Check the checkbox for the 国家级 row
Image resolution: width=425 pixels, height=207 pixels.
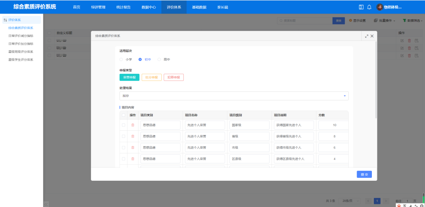124,125
